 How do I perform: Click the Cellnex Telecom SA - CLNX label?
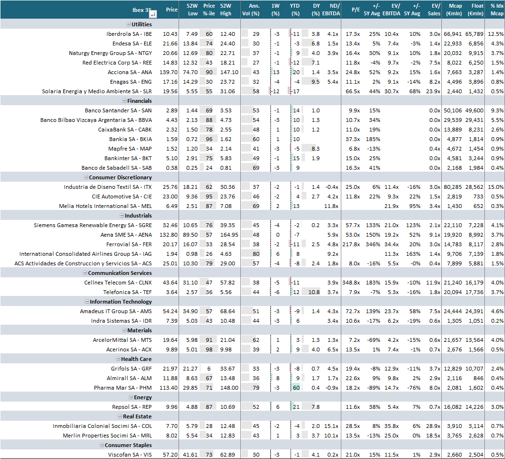(118, 283)
